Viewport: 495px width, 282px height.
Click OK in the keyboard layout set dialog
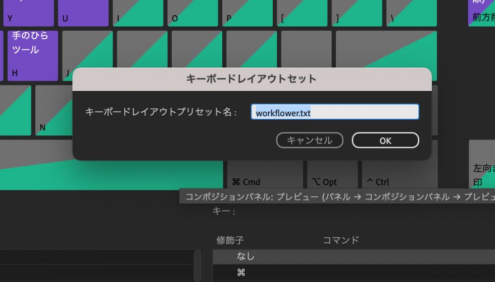(385, 140)
